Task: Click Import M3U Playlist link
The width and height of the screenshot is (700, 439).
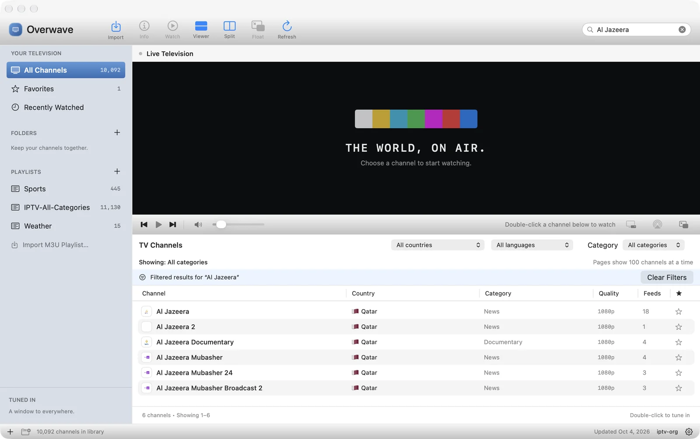Action: click(50, 245)
